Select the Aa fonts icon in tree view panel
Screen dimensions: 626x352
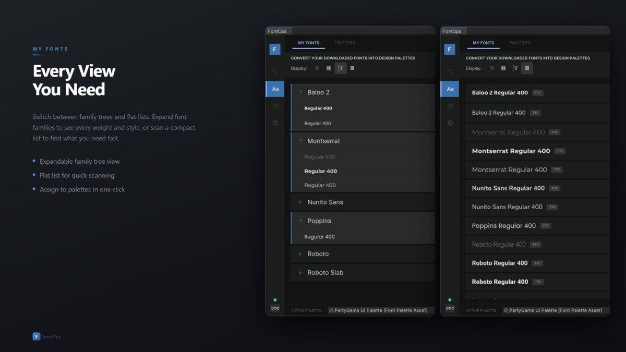pos(275,89)
